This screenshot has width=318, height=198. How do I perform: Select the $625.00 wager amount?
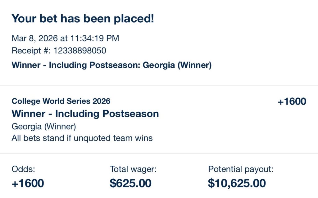click(130, 183)
